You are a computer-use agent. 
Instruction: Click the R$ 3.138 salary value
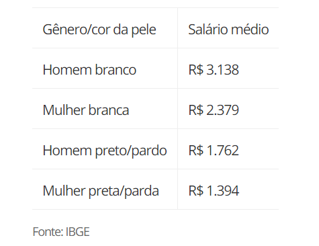point(214,70)
